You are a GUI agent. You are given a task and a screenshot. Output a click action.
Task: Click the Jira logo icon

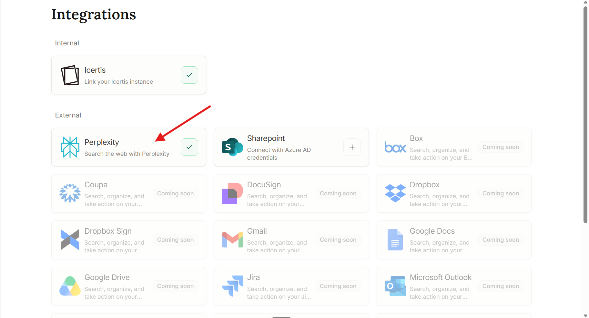pos(232,286)
